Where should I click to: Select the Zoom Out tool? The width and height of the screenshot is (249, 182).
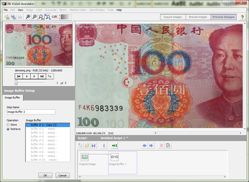(x=35, y=17)
